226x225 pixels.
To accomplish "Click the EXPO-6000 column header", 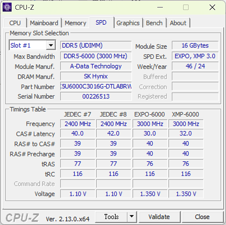I will point(149,115).
